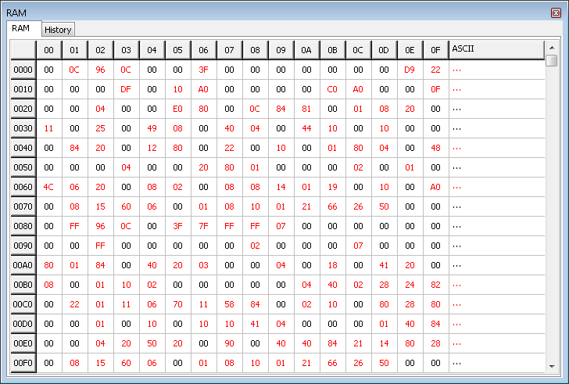Select row header 0020

23,109
